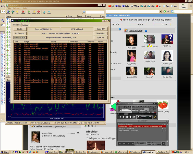Create new torrent using star icon

pos(17,12)
